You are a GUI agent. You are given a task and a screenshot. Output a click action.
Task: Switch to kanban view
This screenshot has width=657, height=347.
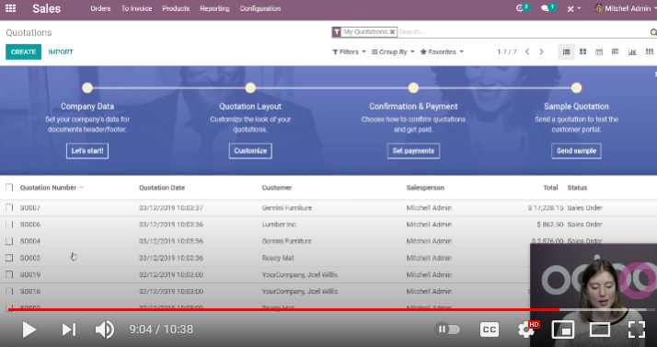point(582,52)
